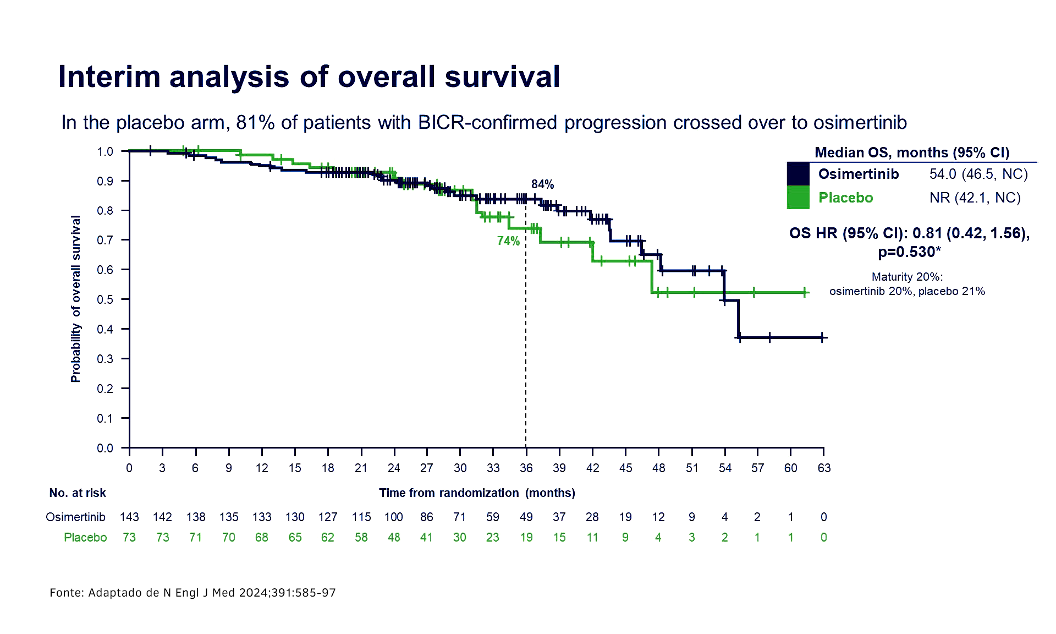Viewport: 1056px width, 634px height.
Task: Click the Osimertinib row label in risk table
Action: pyautogui.click(x=75, y=517)
